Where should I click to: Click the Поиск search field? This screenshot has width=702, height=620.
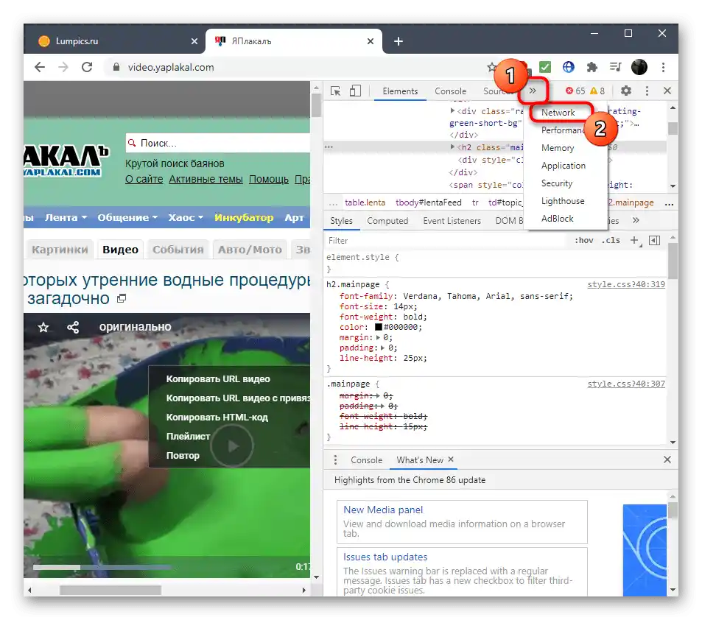click(x=217, y=144)
